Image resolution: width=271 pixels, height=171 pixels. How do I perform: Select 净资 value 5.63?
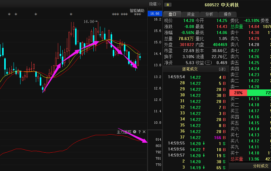(x=190, y=63)
